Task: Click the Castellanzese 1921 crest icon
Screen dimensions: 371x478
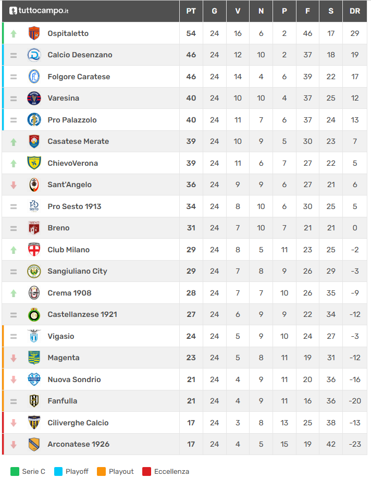Action: coord(34,314)
